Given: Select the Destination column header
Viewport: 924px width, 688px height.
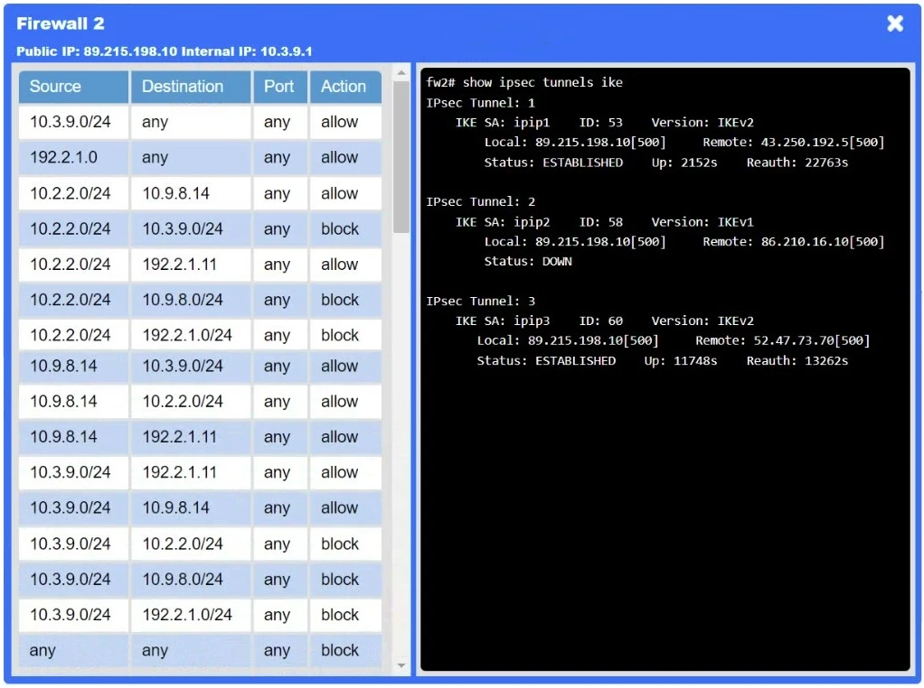Looking at the screenshot, I should (190, 87).
